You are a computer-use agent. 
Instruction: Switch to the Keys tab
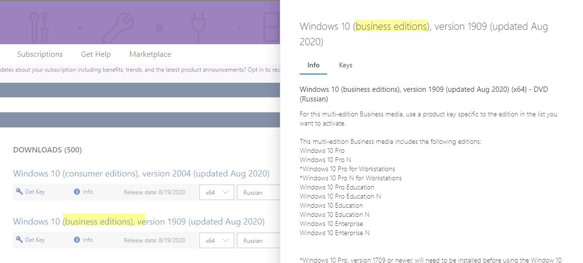345,65
